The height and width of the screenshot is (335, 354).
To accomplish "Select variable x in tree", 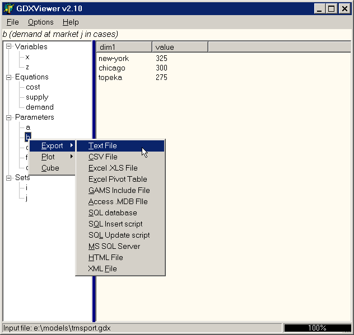I will tap(27, 57).
